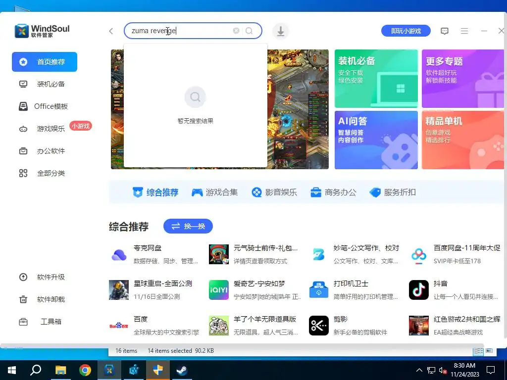Click the 即玩小游戏 button
Viewport: 507px width, 380px height.
406,31
